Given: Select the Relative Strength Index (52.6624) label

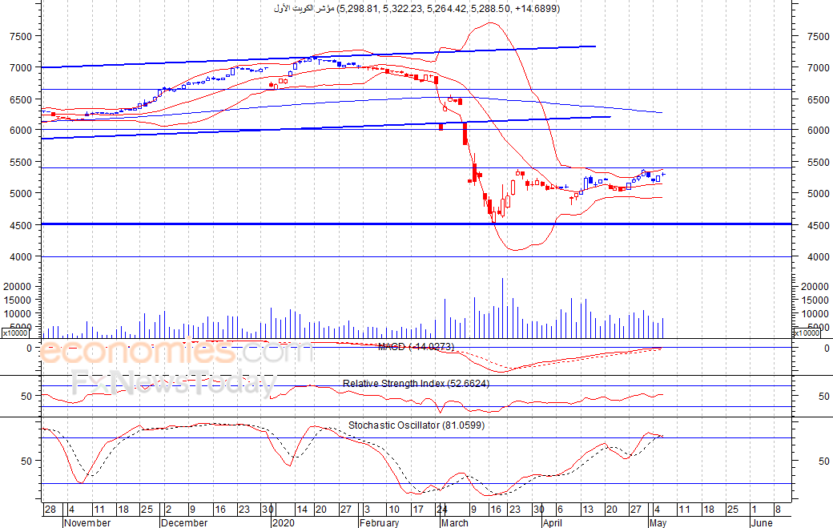Looking at the screenshot, I should (x=416, y=383).
